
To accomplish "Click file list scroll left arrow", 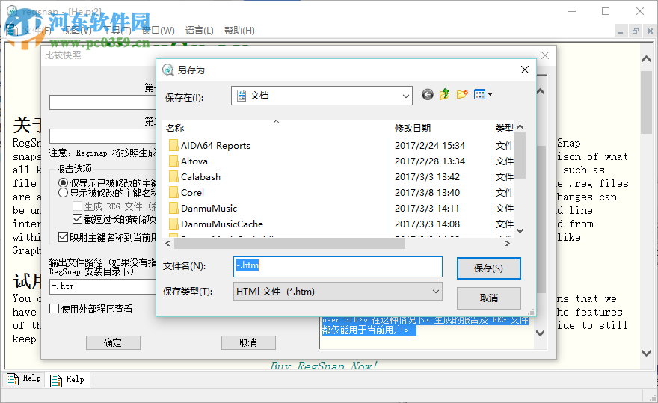I will pos(167,243).
